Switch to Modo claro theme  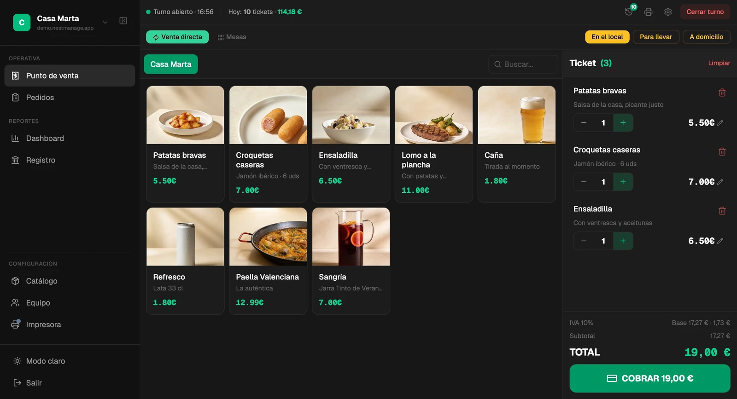70,361
